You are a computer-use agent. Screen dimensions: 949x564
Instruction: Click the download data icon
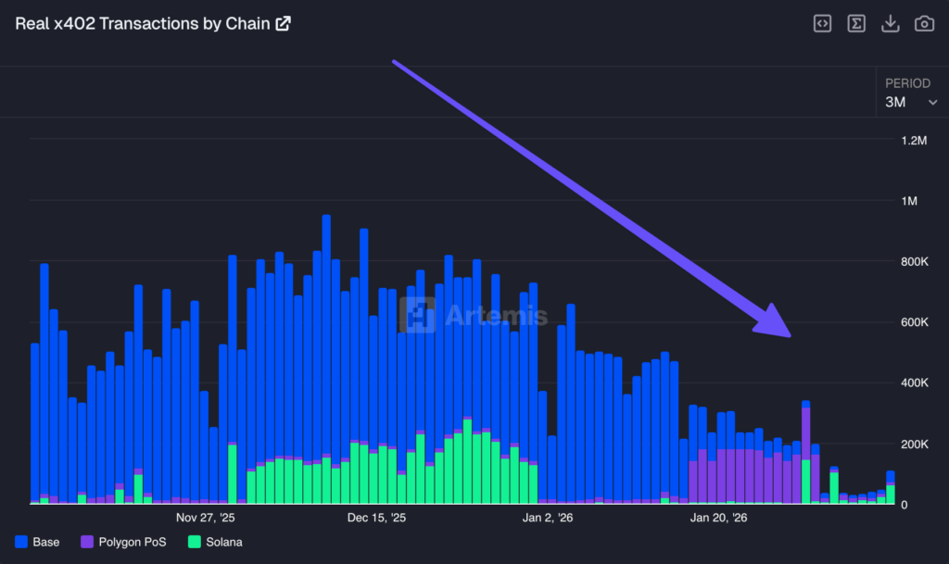coord(890,23)
